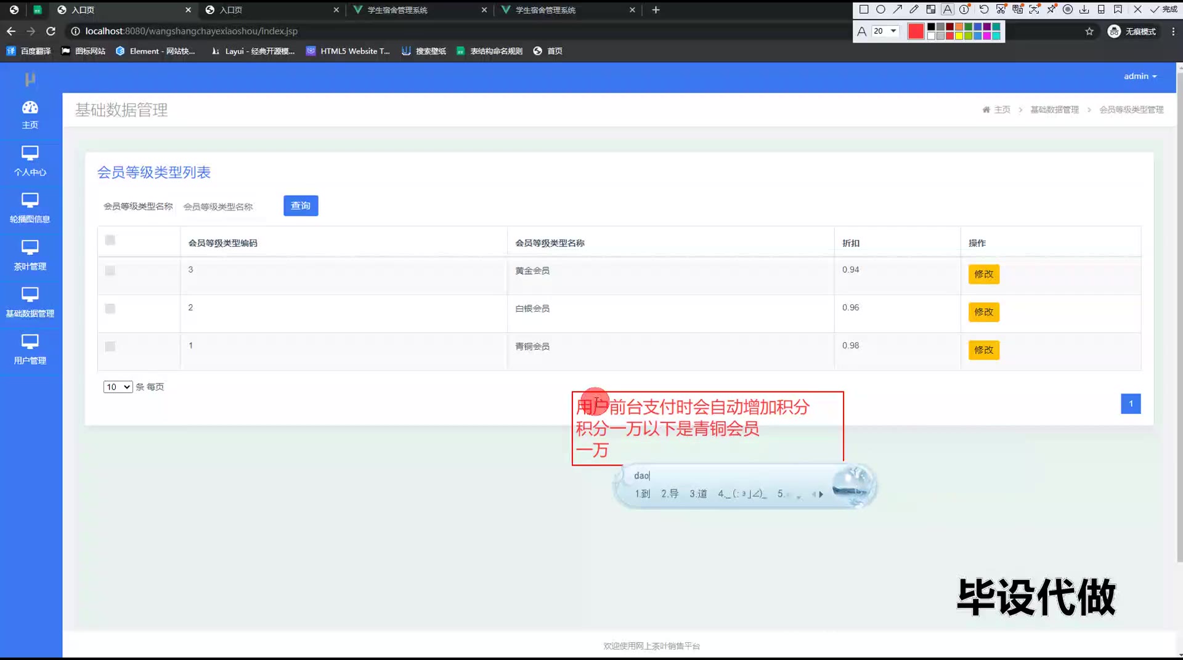The image size is (1183, 660).
Task: Switch to the first 入口页 tab
Action: (x=123, y=10)
